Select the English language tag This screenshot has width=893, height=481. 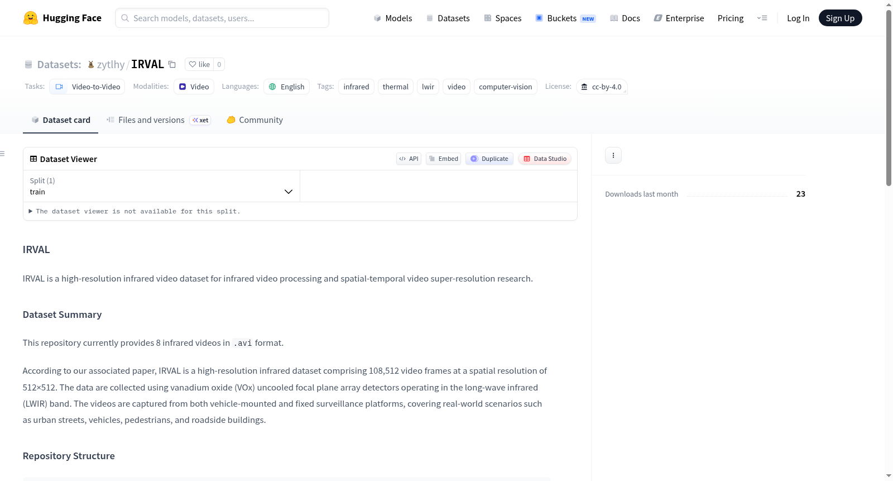[x=286, y=87]
